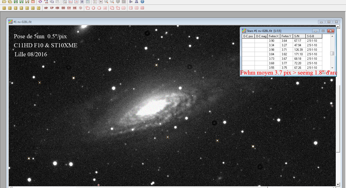The height and width of the screenshot is (188, 346).
Task: Click the #1 nv-028L.fit image window title
Action: tap(22, 22)
